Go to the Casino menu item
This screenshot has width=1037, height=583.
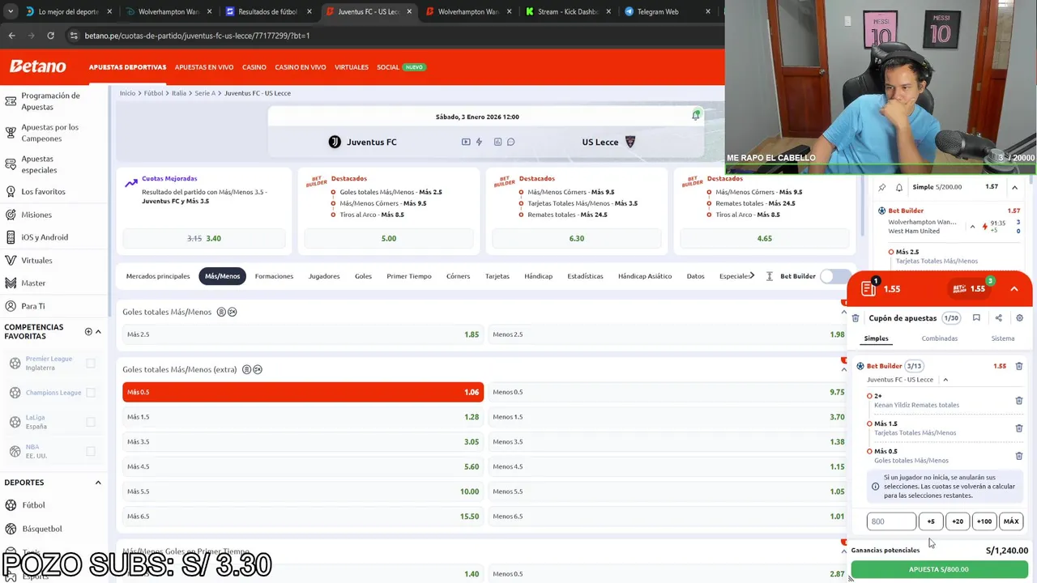point(254,67)
